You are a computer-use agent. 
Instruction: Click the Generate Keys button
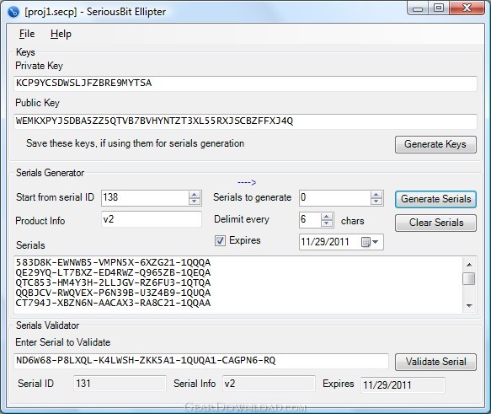click(435, 144)
